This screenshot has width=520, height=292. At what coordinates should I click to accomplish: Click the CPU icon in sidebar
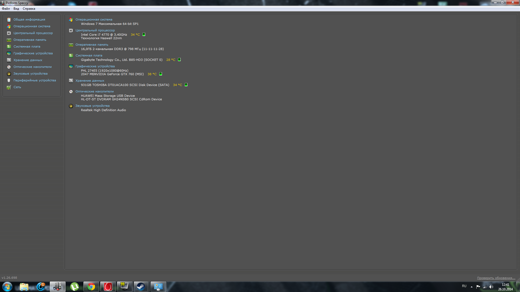pyautogui.click(x=9, y=33)
